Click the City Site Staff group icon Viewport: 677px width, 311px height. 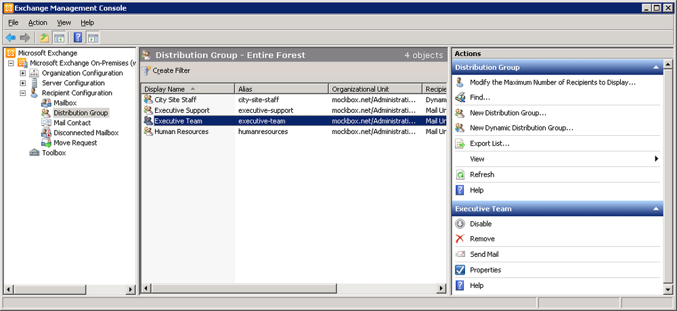tap(148, 99)
